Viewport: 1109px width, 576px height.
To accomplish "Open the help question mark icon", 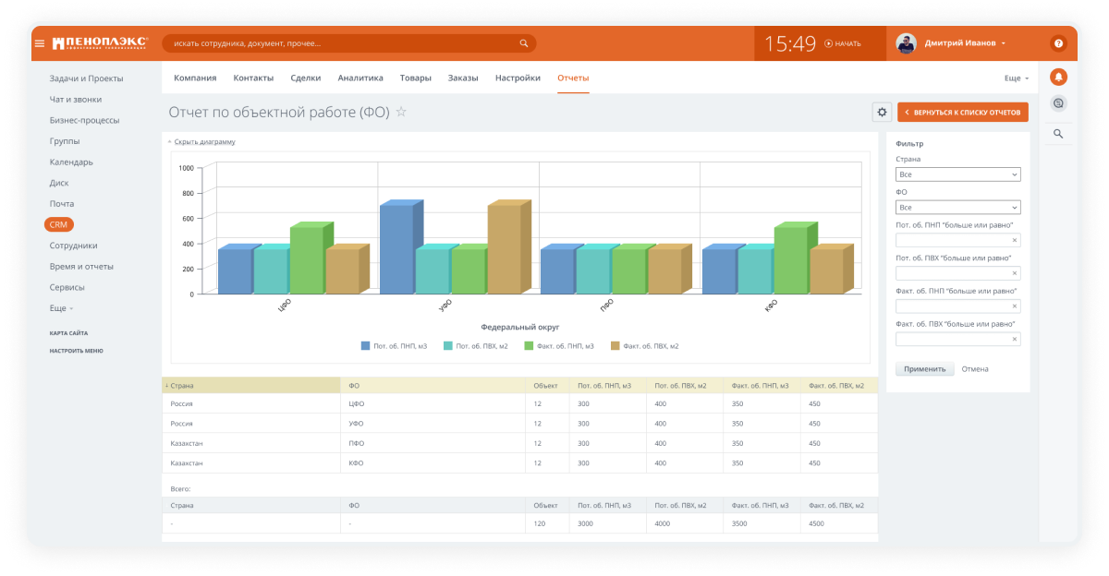I will click(x=1058, y=43).
